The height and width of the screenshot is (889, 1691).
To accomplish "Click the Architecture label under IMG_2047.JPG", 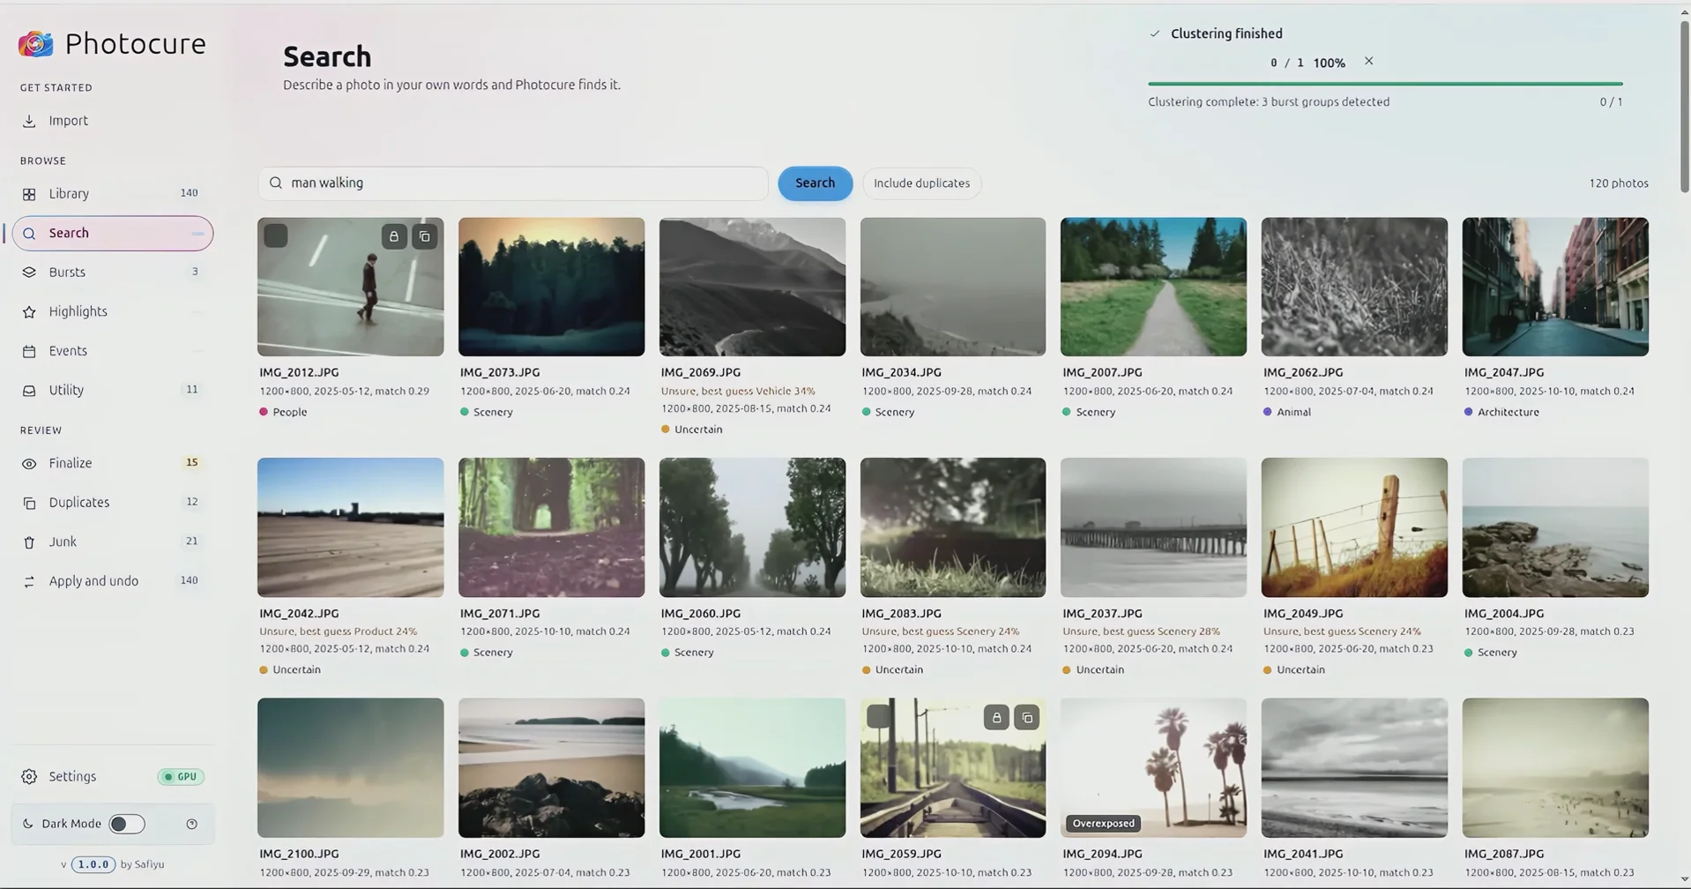I will [1508, 412].
